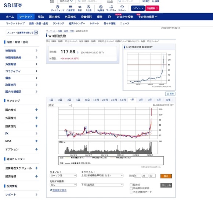Check the 価格帯別出来高 option
This screenshot has width=213, height=200.
131,189
